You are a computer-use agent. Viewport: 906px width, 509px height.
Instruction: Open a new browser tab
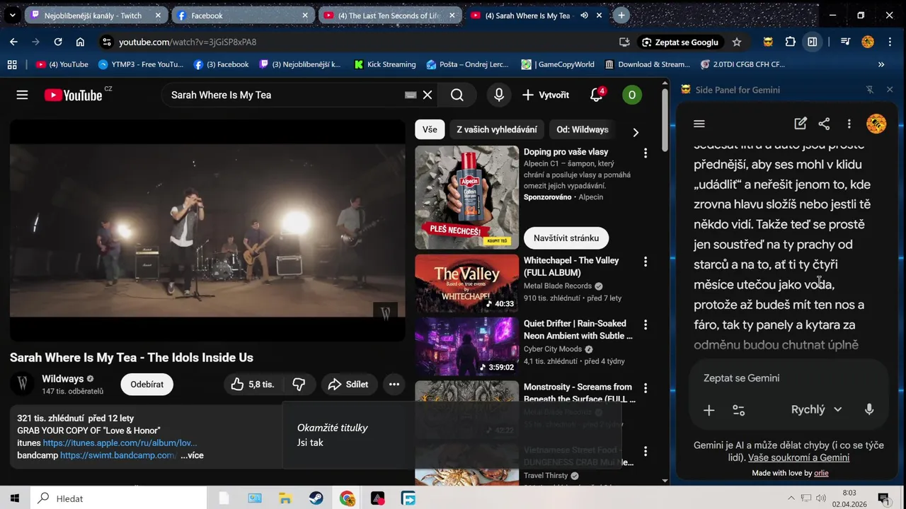coord(621,15)
